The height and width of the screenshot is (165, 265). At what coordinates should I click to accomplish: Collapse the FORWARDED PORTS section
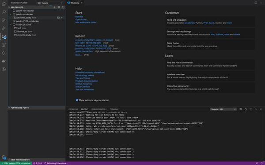[x=9, y=108]
